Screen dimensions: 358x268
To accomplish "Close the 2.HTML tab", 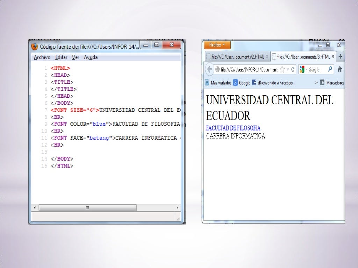I will tap(267, 56).
